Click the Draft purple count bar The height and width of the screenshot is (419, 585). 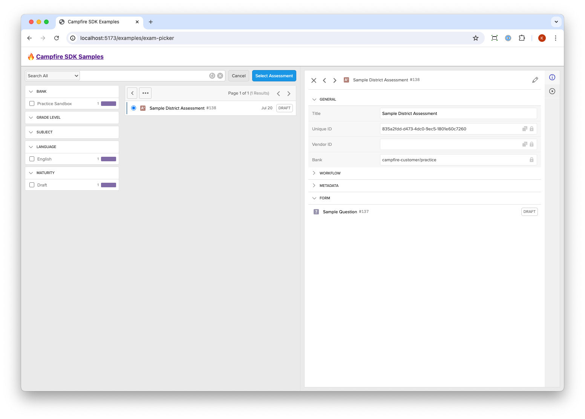tap(109, 185)
